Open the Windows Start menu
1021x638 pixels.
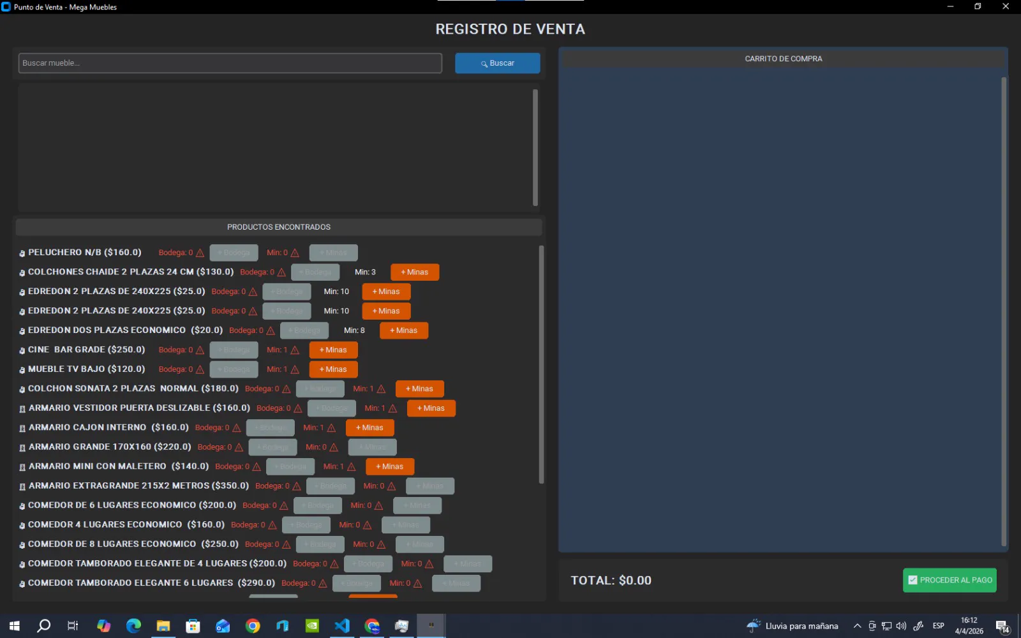[14, 626]
